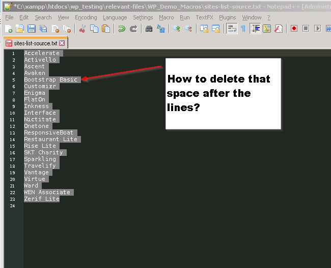Start recording a macro with the red dot
Screen dimensions: 331x268
pos(294,29)
